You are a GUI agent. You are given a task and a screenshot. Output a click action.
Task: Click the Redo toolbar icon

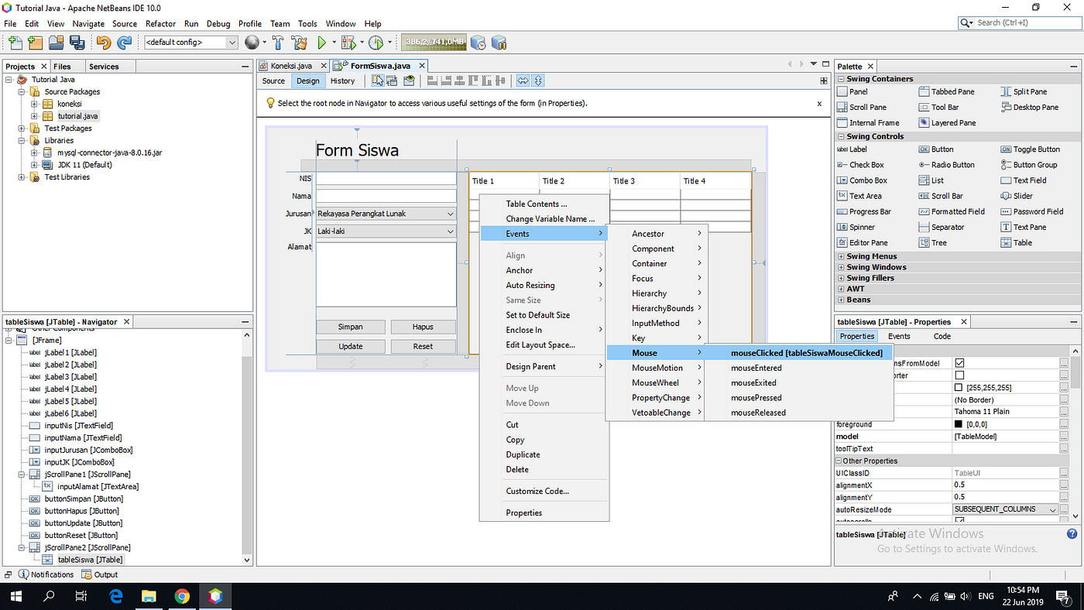click(x=126, y=43)
